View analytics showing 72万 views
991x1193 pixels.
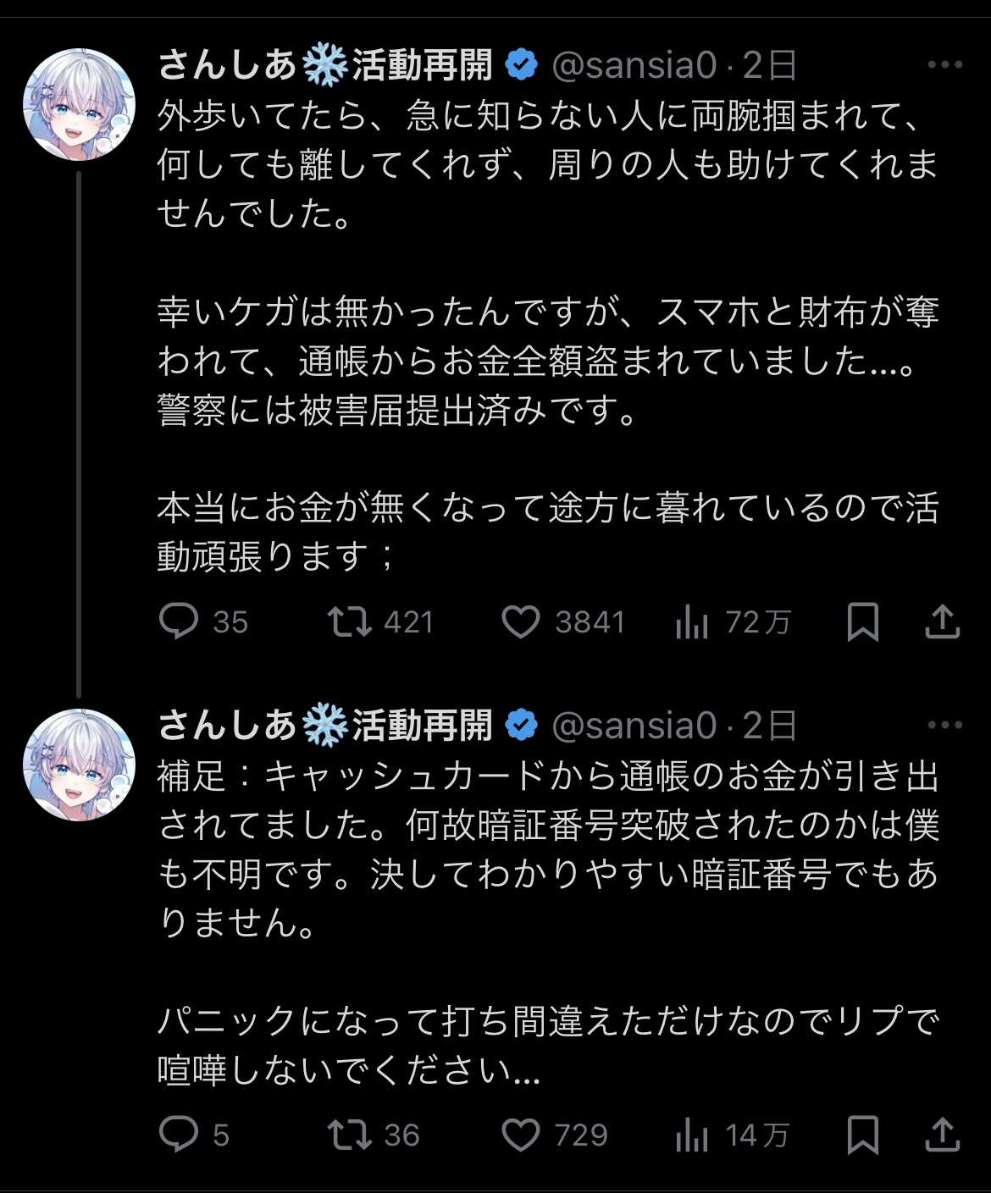(x=733, y=622)
